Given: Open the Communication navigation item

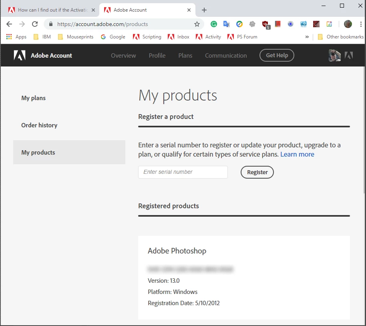Looking at the screenshot, I should (226, 55).
